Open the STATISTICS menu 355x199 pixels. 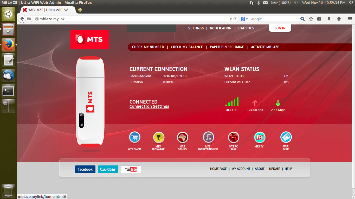246,28
